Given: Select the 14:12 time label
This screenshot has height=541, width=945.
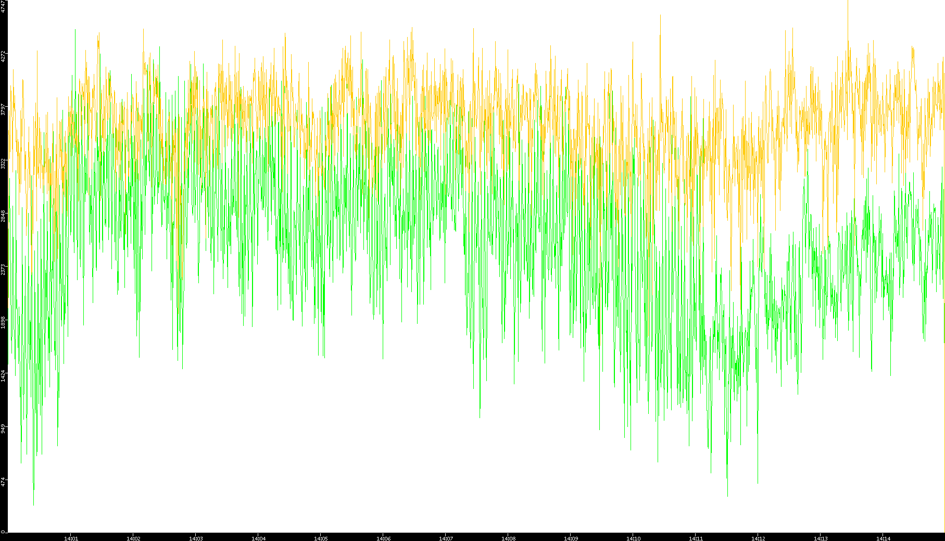Looking at the screenshot, I should click(758, 538).
